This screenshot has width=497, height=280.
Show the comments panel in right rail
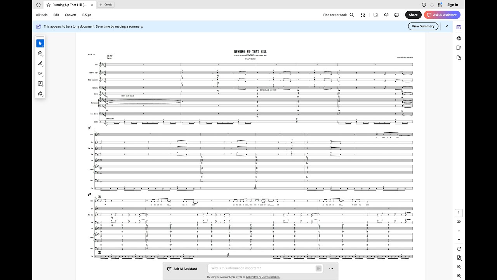(x=459, y=38)
